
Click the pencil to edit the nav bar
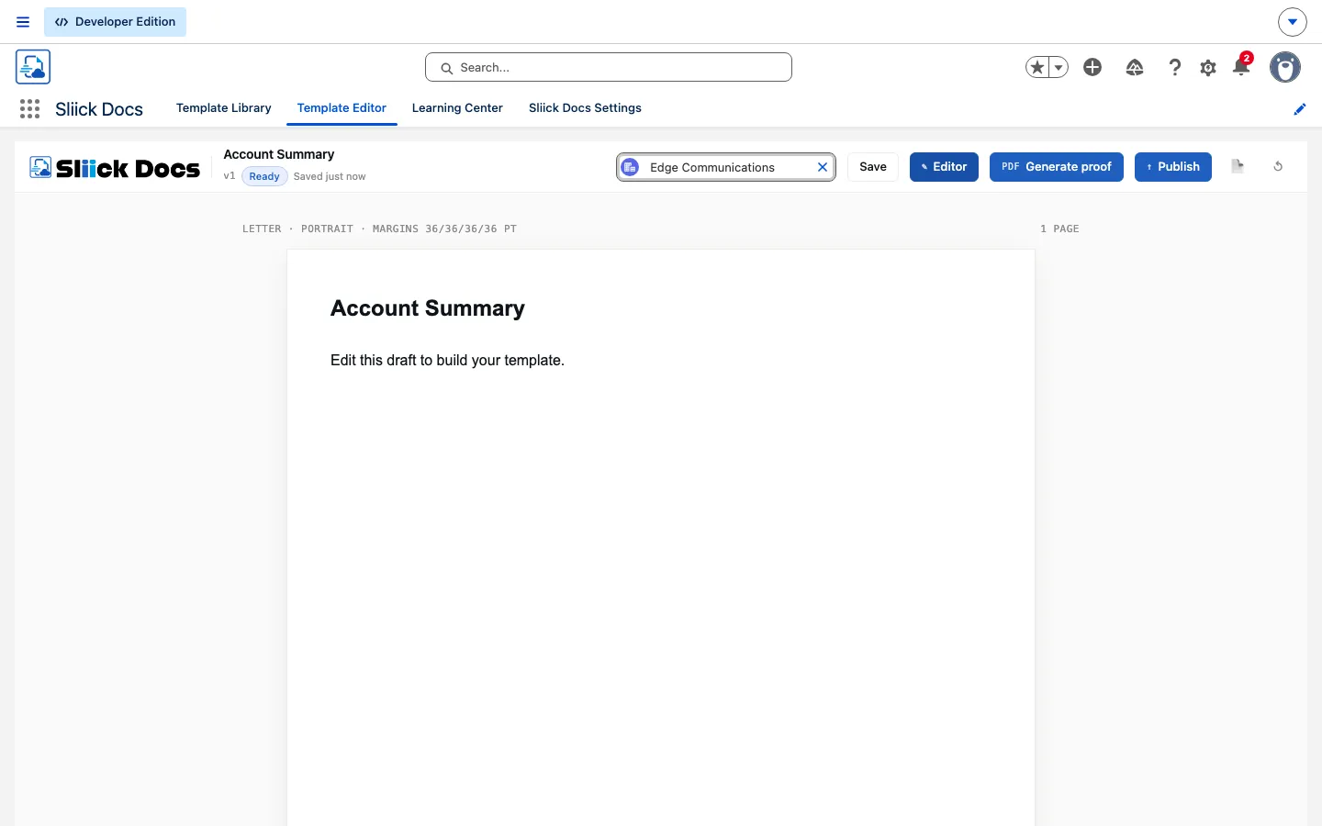(1300, 109)
